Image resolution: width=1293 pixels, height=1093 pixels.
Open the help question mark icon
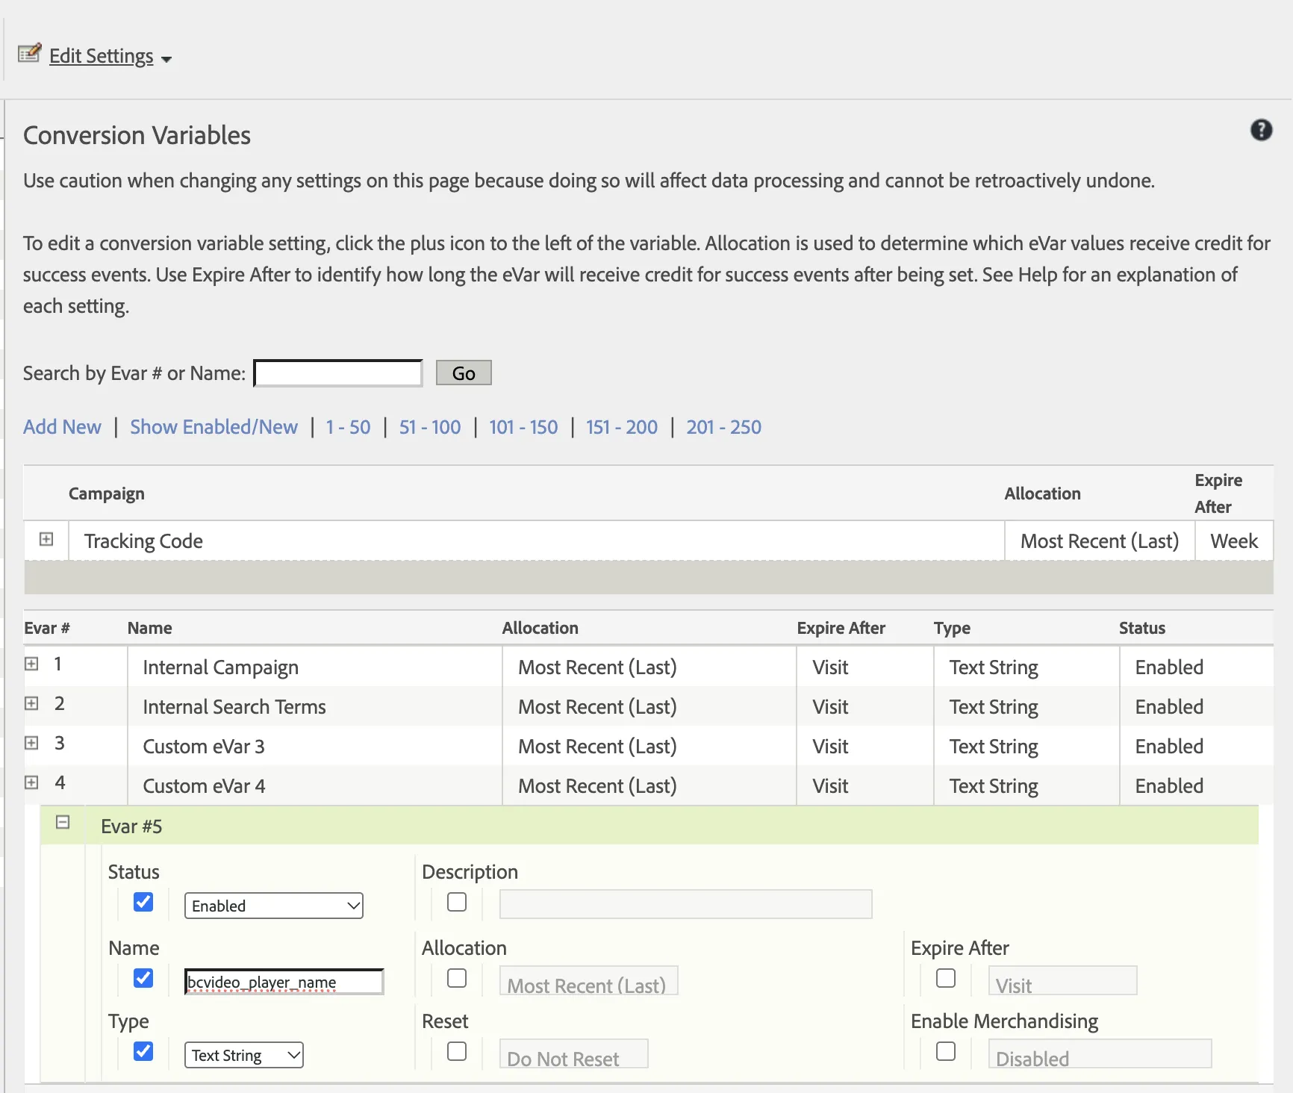1261,130
